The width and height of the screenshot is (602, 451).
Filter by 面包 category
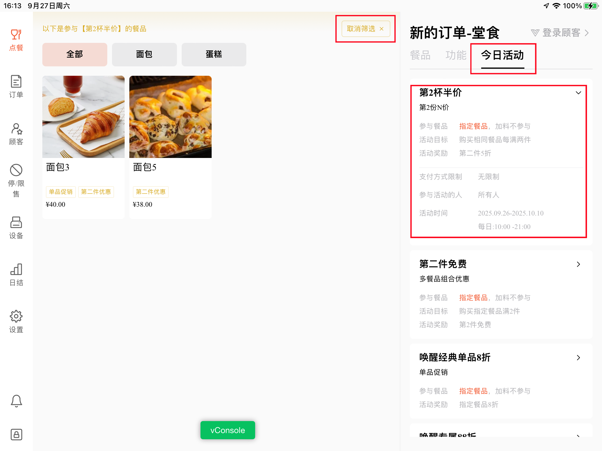tap(144, 54)
